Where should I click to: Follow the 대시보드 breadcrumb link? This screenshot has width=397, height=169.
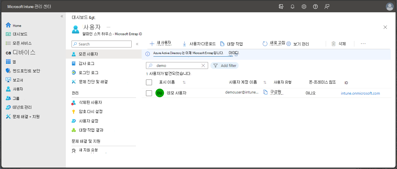tap(80, 17)
